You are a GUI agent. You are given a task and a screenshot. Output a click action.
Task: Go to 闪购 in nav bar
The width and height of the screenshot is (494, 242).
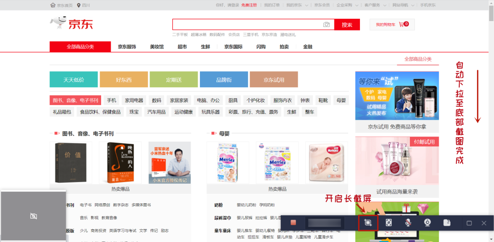pos(261,47)
